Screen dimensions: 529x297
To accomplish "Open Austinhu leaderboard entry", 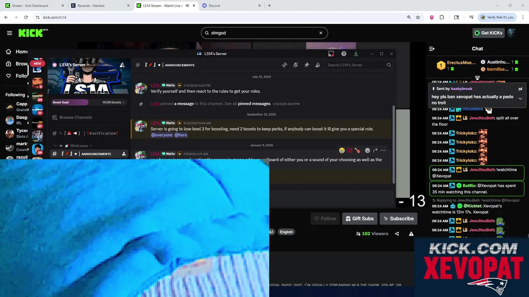I will click(499, 62).
